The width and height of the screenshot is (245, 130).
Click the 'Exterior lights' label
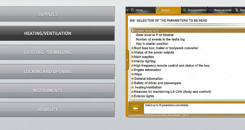144,96
